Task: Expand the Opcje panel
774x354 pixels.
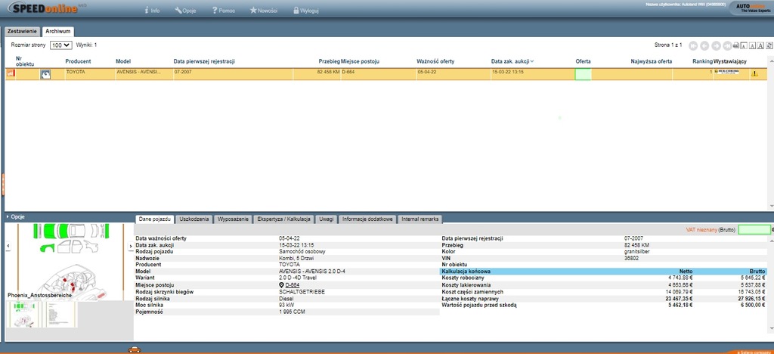Action: click(x=17, y=217)
